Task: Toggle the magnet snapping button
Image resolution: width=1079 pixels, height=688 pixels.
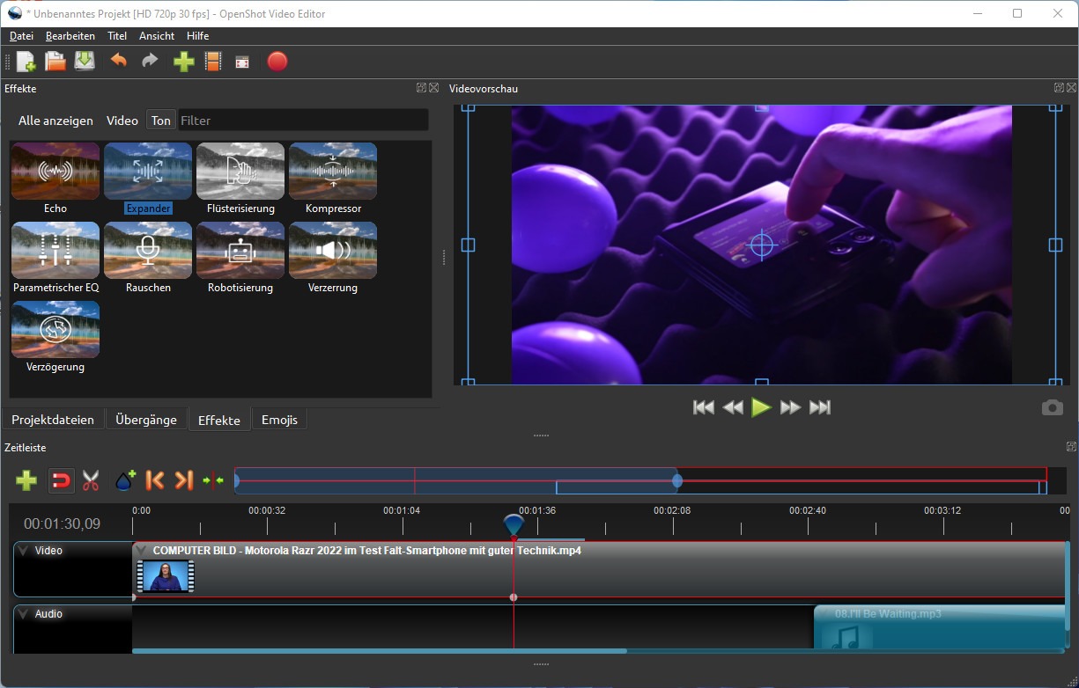Action: coord(61,480)
